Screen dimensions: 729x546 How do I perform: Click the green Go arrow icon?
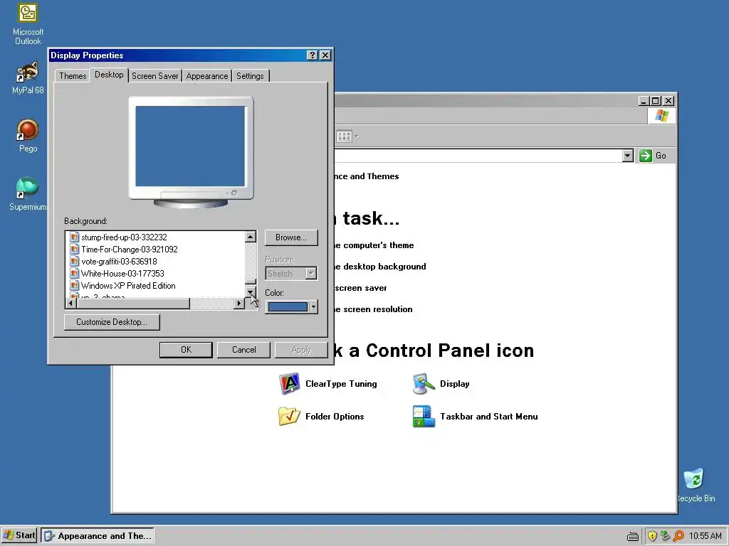645,156
